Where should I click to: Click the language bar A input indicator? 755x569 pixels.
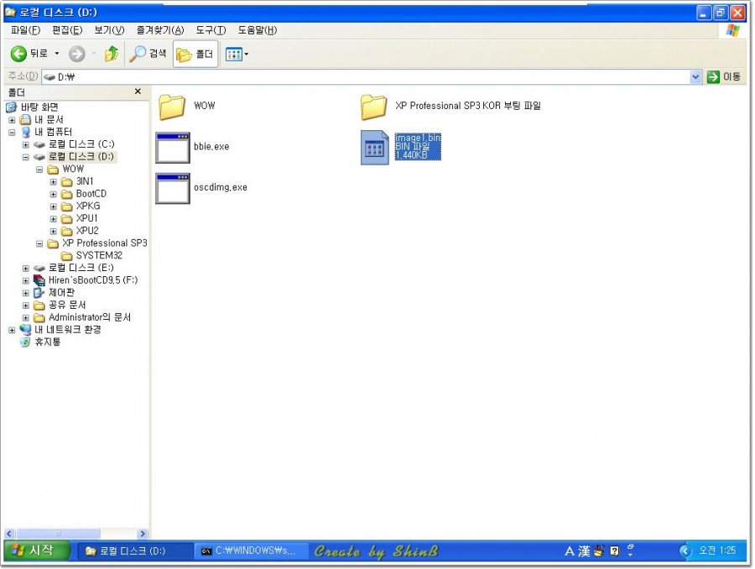coord(569,551)
